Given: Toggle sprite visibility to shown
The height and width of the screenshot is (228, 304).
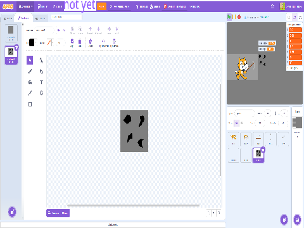Looking at the screenshot, I should [x=237, y=123].
